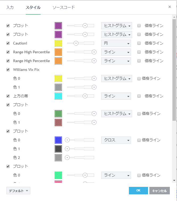Open the ソースコード tab
This screenshot has width=177, height=201.
(64, 7)
